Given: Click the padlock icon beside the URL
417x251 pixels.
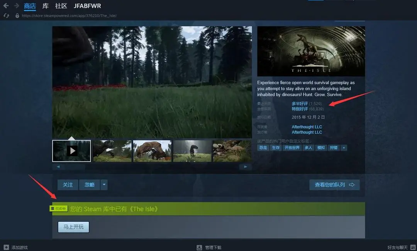Looking at the screenshot, I should [17, 16].
